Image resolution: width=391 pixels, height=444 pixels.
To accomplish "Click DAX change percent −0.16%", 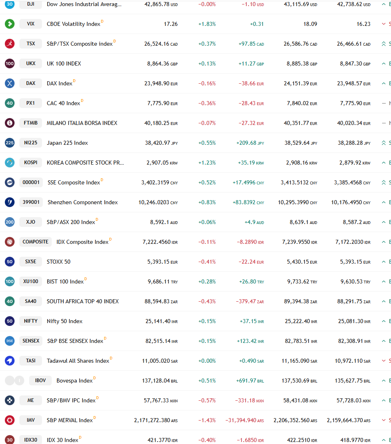I will (x=207, y=84).
